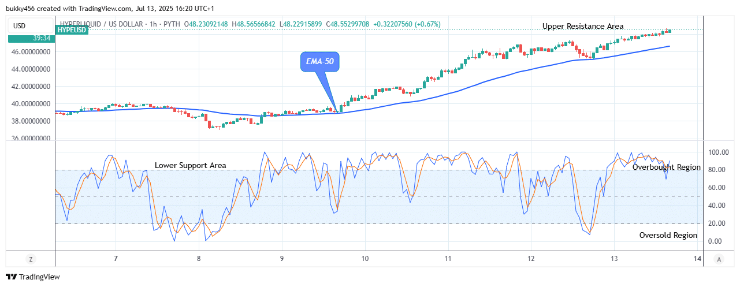The width and height of the screenshot is (740, 287).
Task: Click the HYPERLIQUID / US DOLLAR symbol title
Action: coord(102,24)
